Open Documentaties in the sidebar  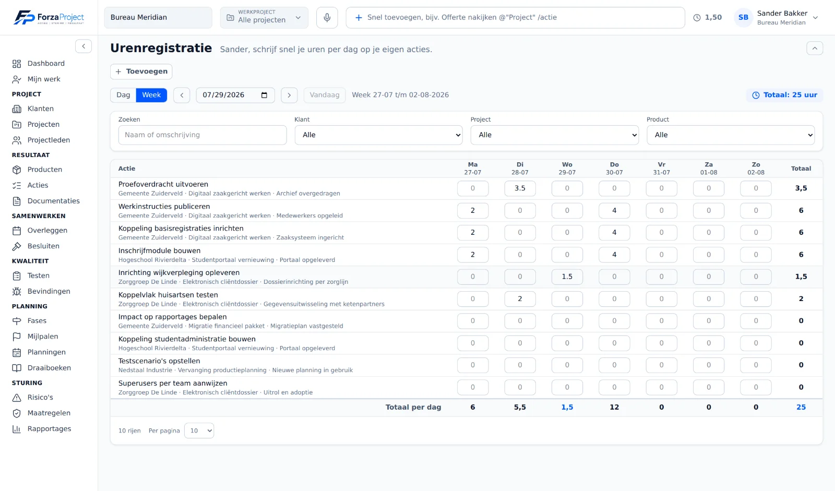(x=53, y=201)
